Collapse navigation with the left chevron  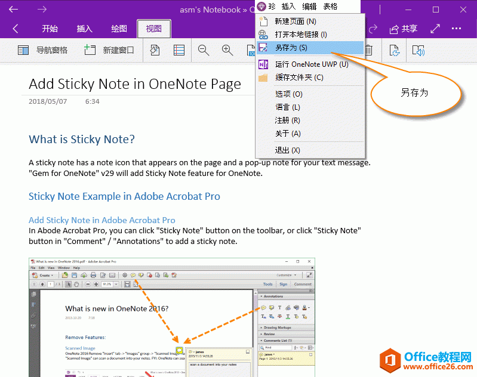pyautogui.click(x=15, y=29)
